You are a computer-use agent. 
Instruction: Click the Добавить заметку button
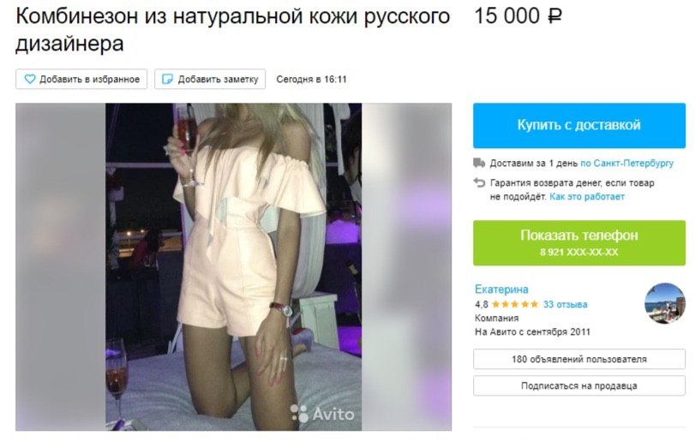[x=210, y=80]
